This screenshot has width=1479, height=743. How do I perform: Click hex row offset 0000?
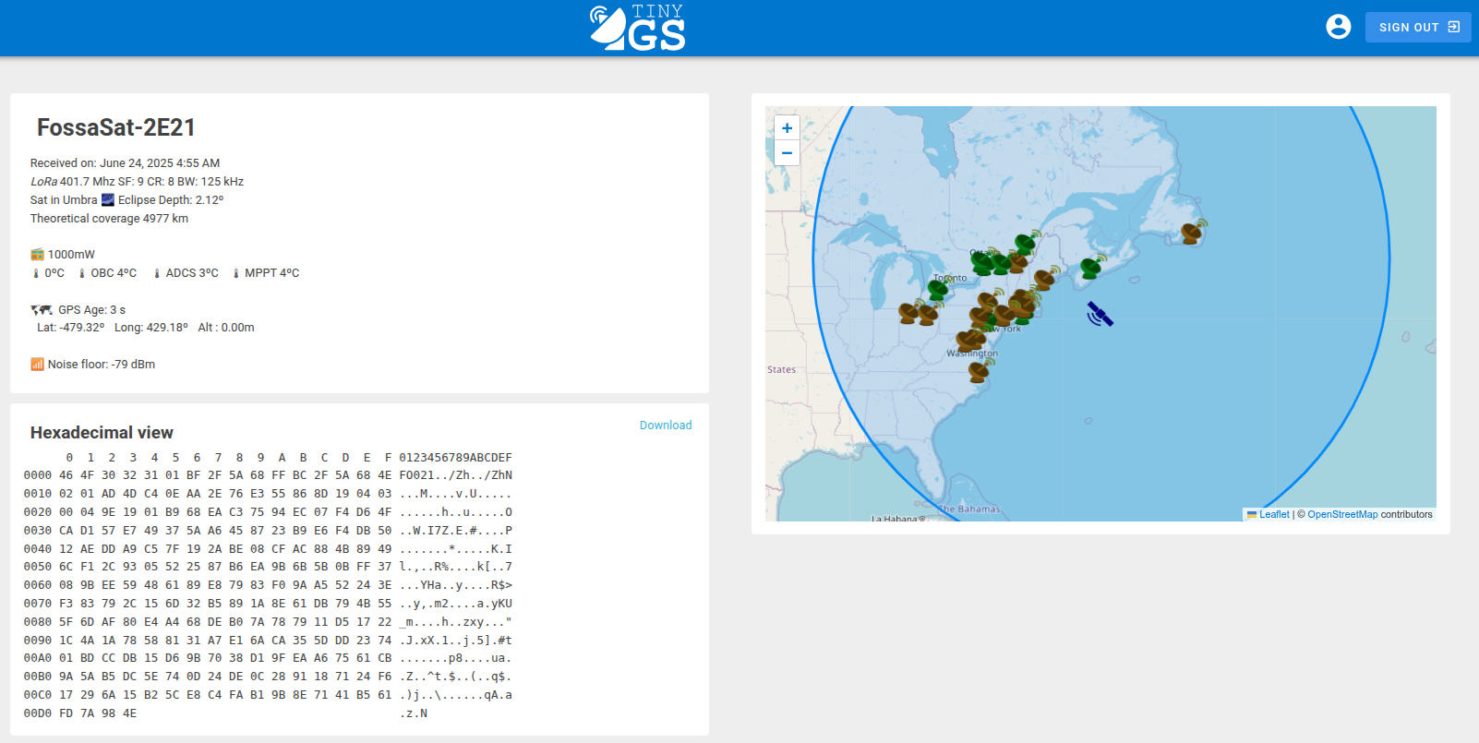38,475
